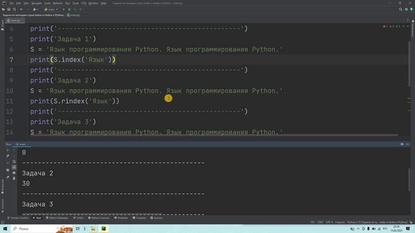Open the Windows Start menu
This screenshot has width=415, height=233.
(x=5, y=228)
